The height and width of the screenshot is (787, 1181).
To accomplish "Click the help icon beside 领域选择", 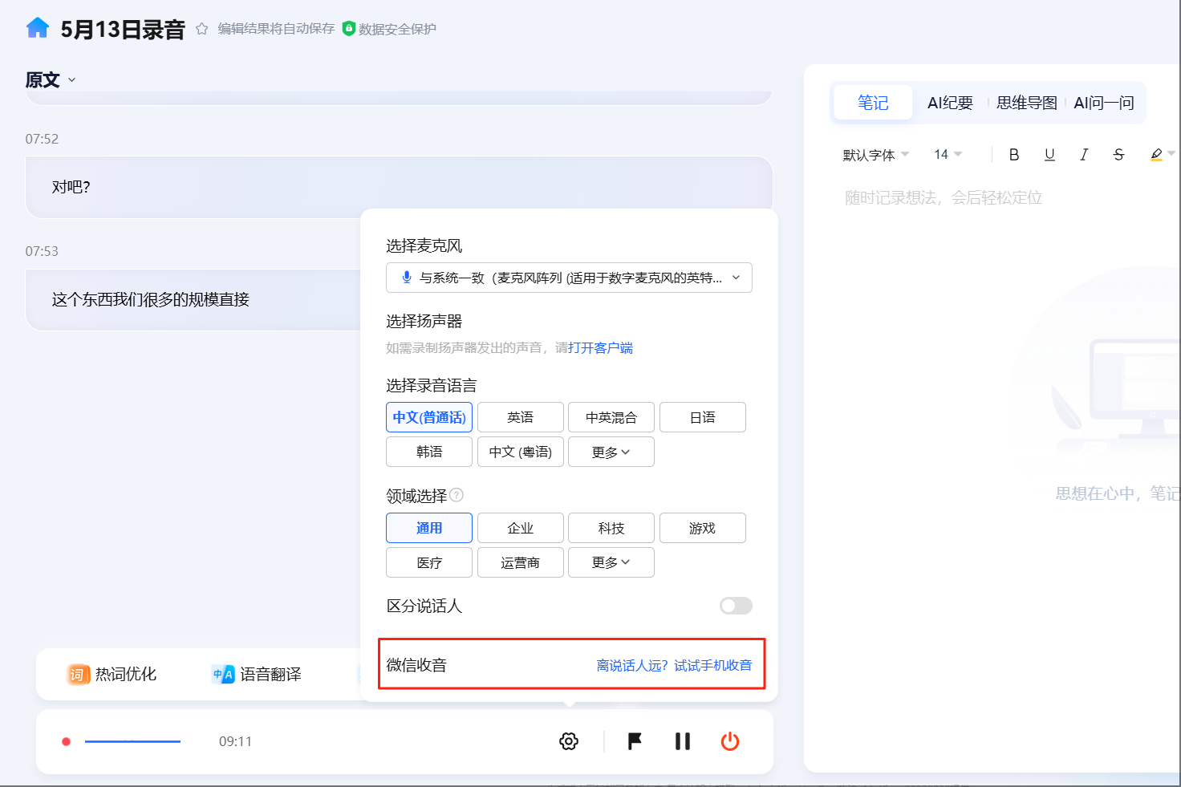I will click(457, 495).
